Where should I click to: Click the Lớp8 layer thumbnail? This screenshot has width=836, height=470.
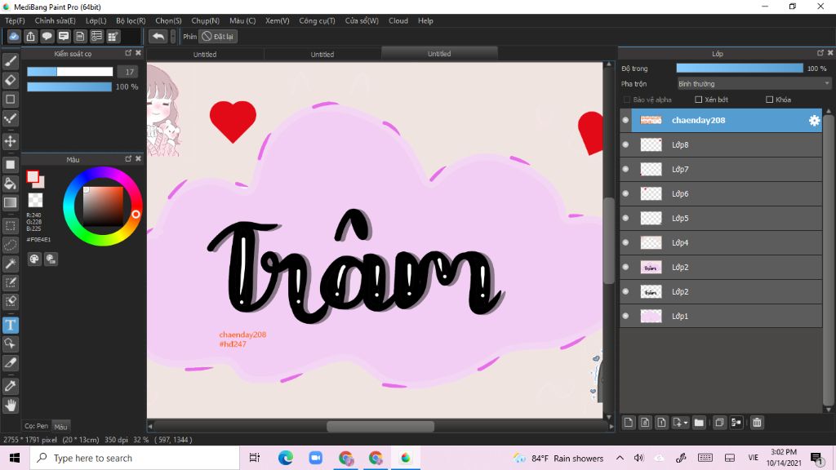click(x=651, y=144)
